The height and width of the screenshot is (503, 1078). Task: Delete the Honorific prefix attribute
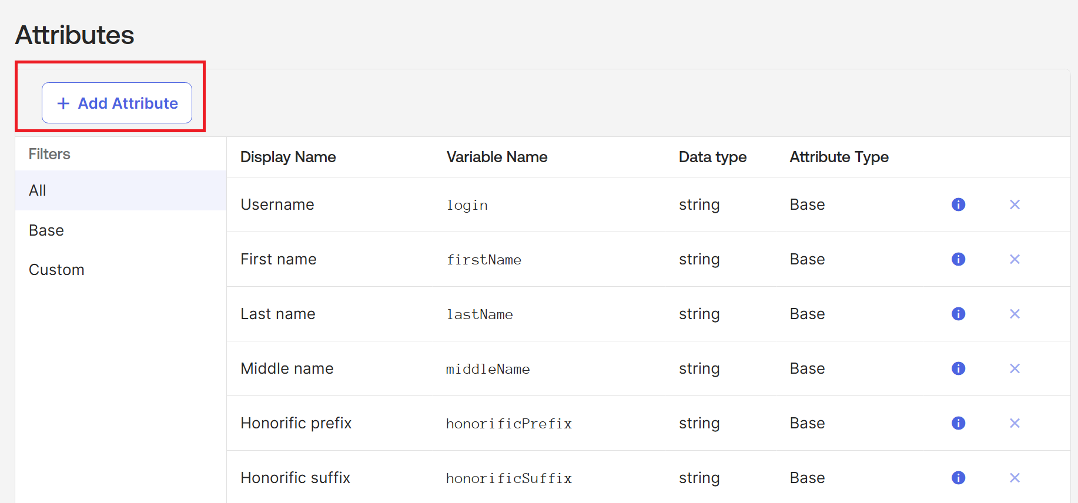point(1015,423)
